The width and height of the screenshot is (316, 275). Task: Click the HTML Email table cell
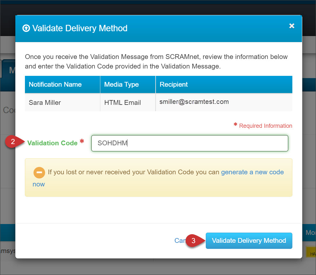pyautogui.click(x=122, y=103)
